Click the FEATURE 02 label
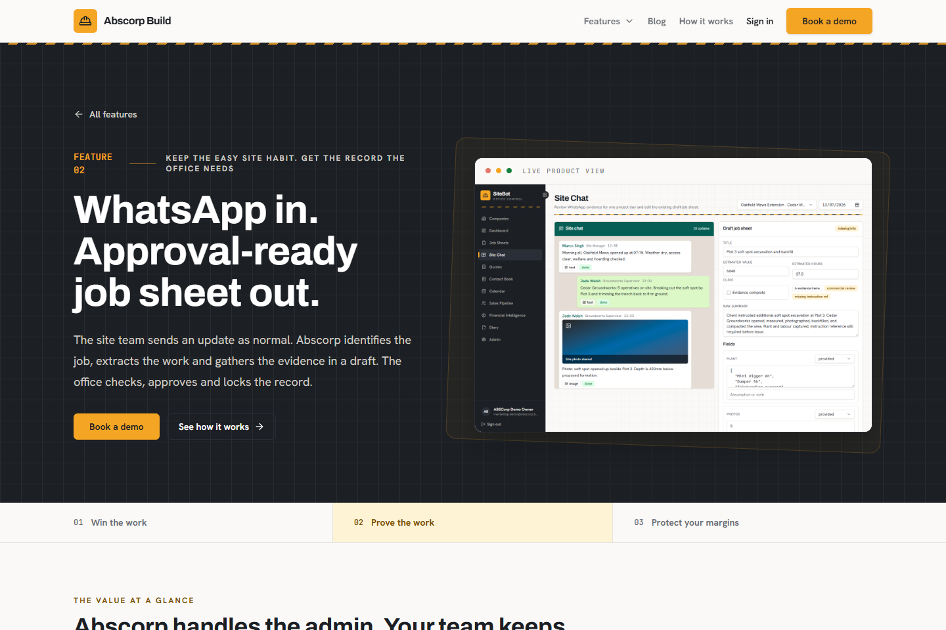The image size is (946, 630). (x=93, y=163)
